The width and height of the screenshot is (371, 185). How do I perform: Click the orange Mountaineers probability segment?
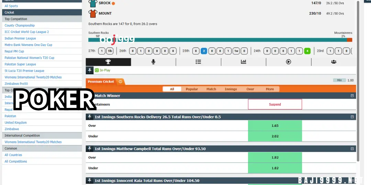coord(349,40)
